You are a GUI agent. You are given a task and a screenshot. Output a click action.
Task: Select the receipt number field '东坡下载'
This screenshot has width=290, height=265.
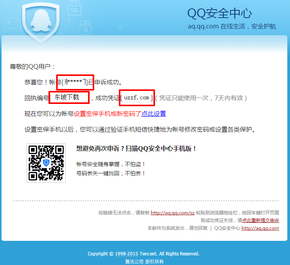(69, 97)
